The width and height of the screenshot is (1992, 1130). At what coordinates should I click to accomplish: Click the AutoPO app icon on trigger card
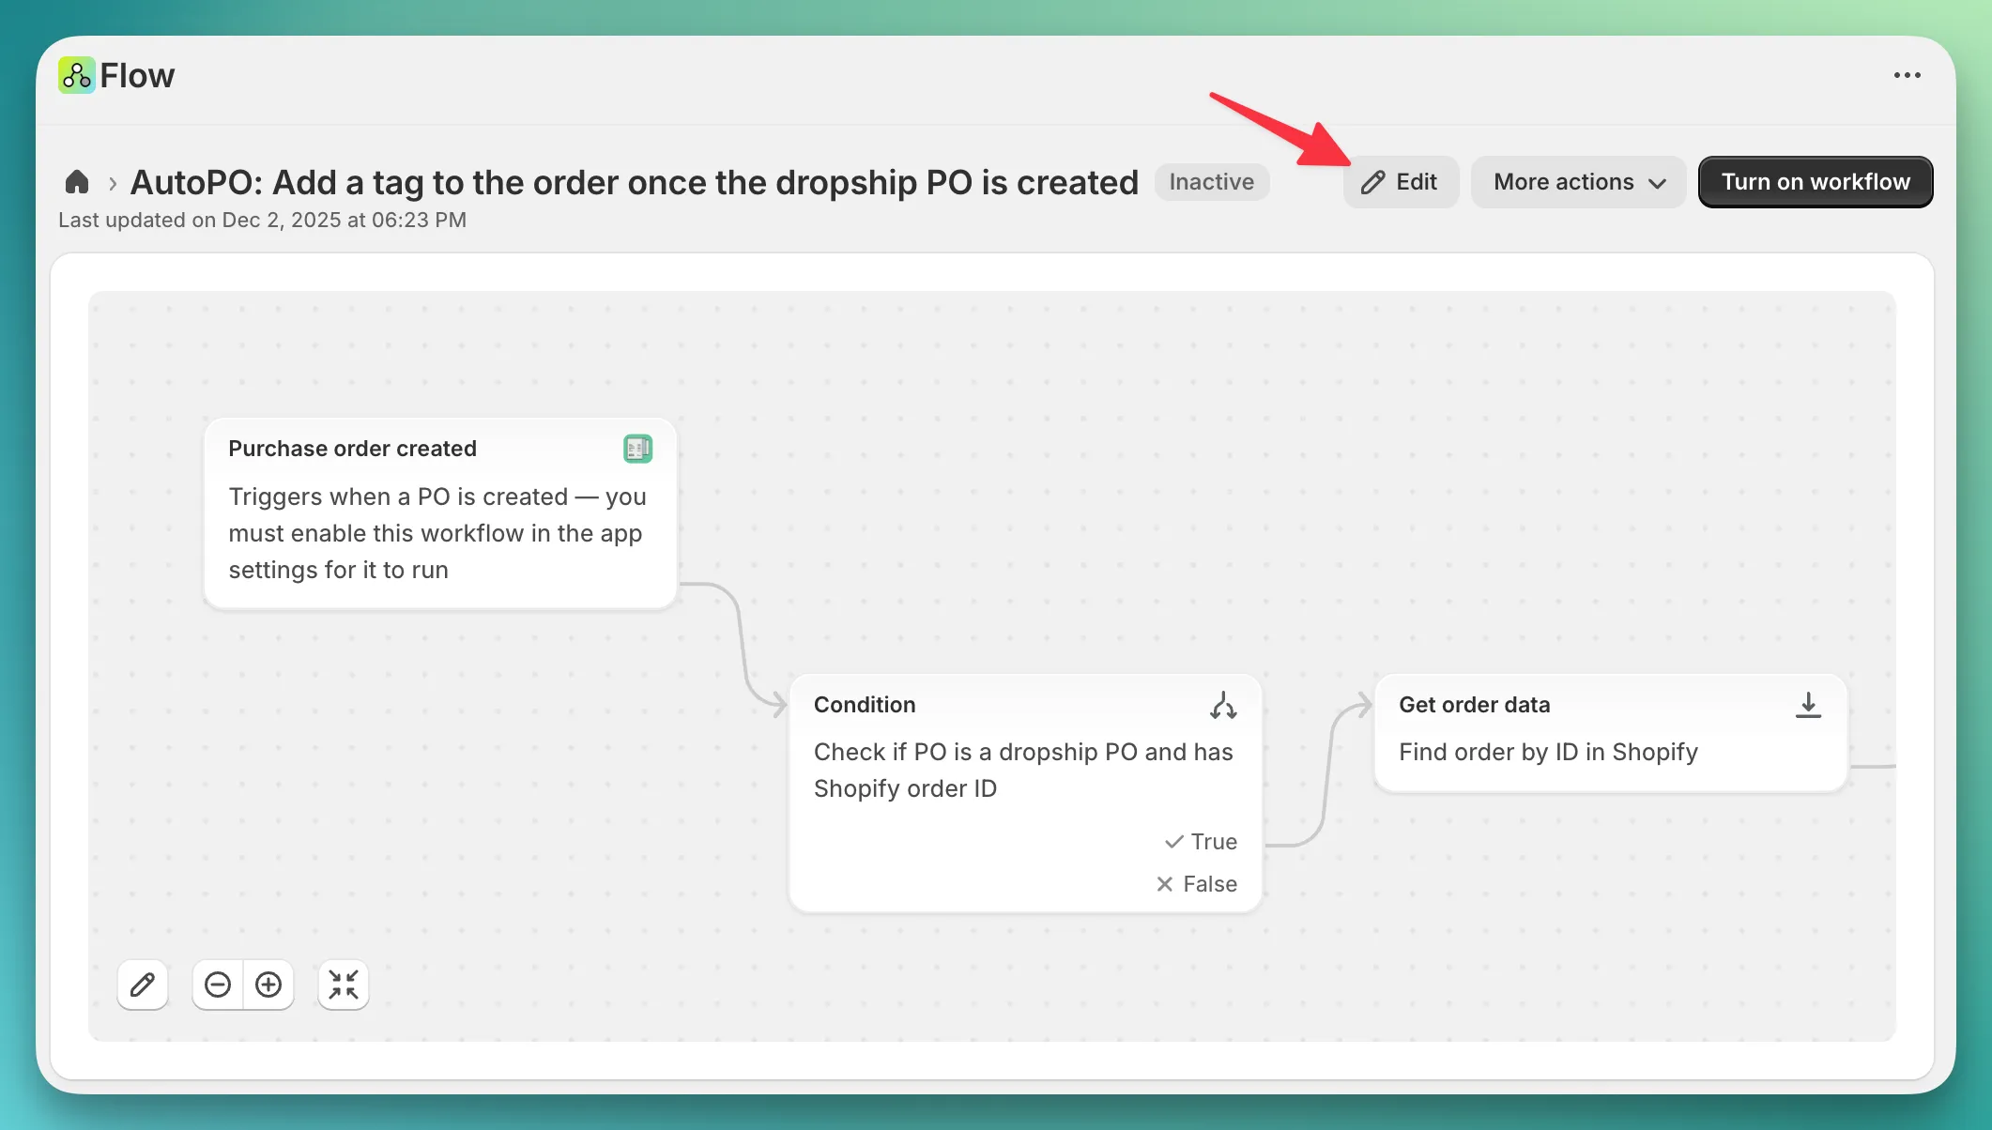coord(637,449)
